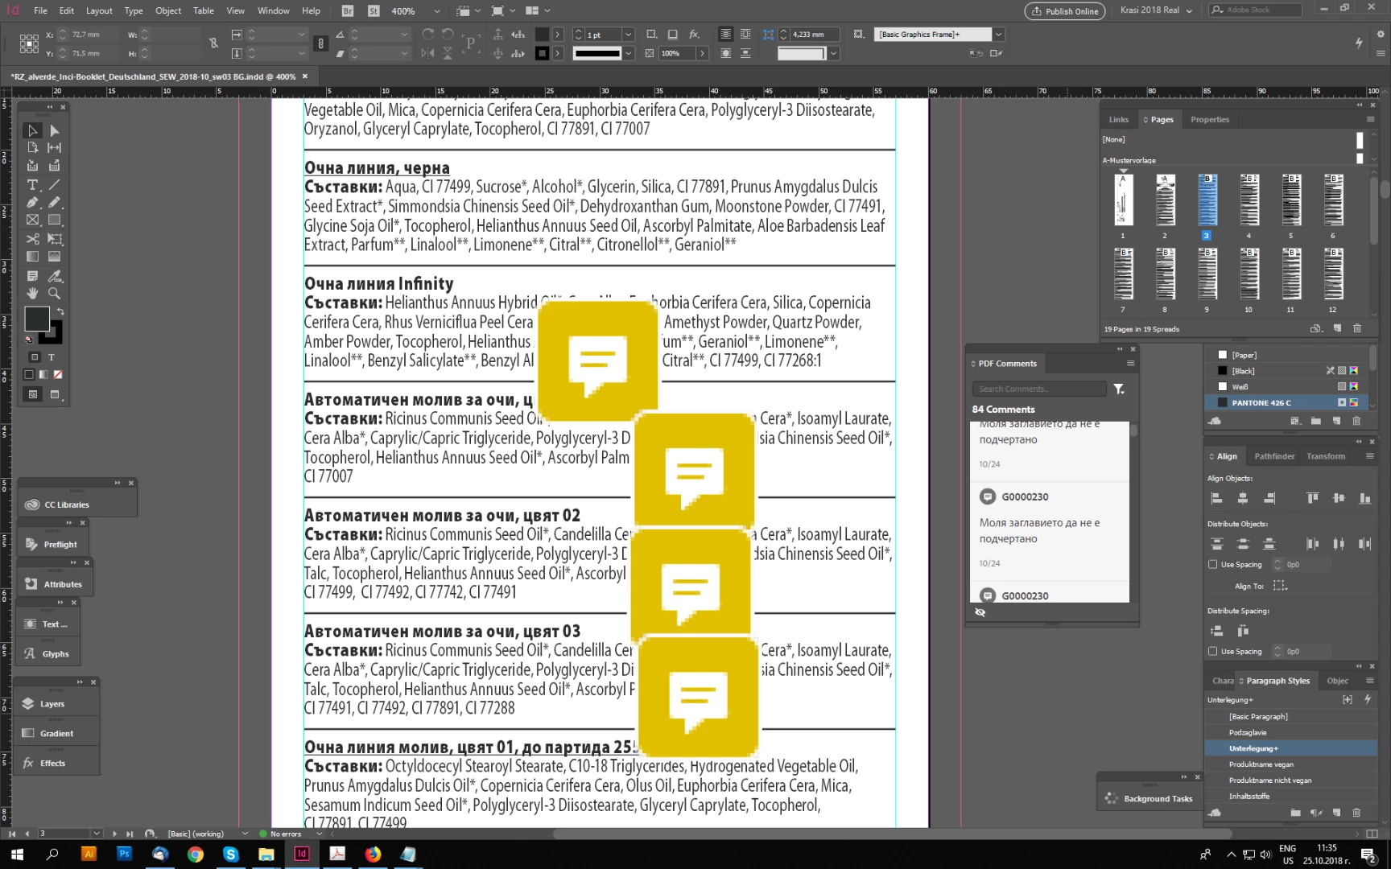Open the stroke weight dropdown
The height and width of the screenshot is (869, 1391).
629,35
